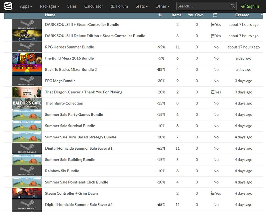Open Digital Homicide Summer Sale Saver #1
Screen dimensions: 266x212
[x=79, y=148]
